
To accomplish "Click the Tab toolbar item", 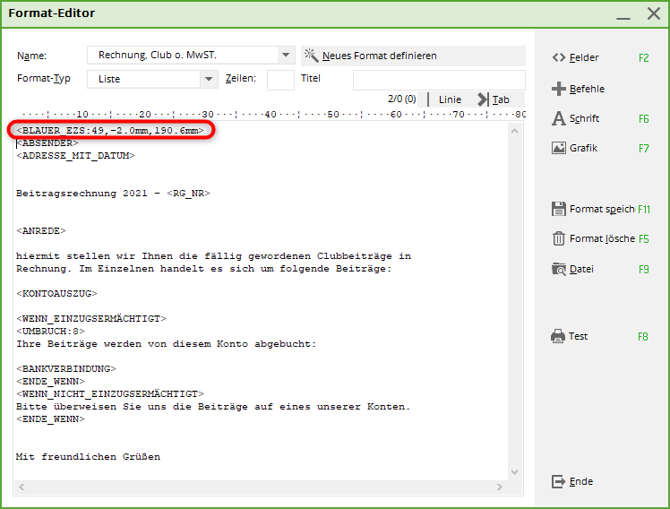I will point(494,99).
